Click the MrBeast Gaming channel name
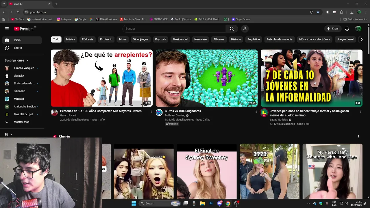370x208 pixels. point(175,115)
